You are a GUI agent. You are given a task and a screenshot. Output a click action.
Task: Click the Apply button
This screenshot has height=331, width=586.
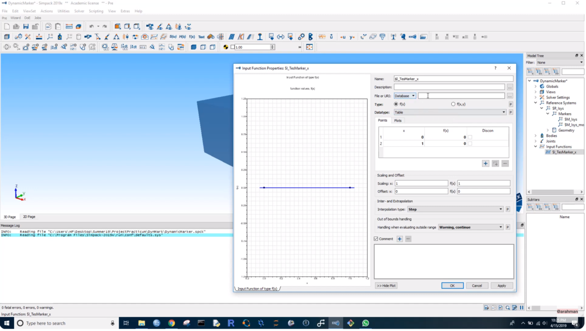pos(502,286)
